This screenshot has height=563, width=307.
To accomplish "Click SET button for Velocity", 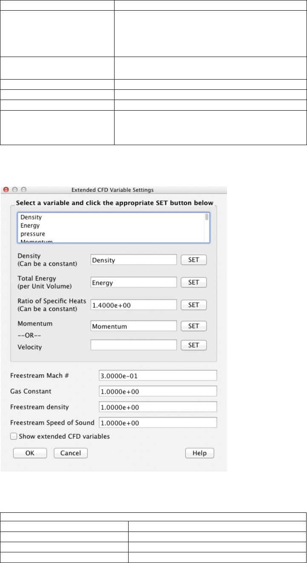I will [x=194, y=345].
